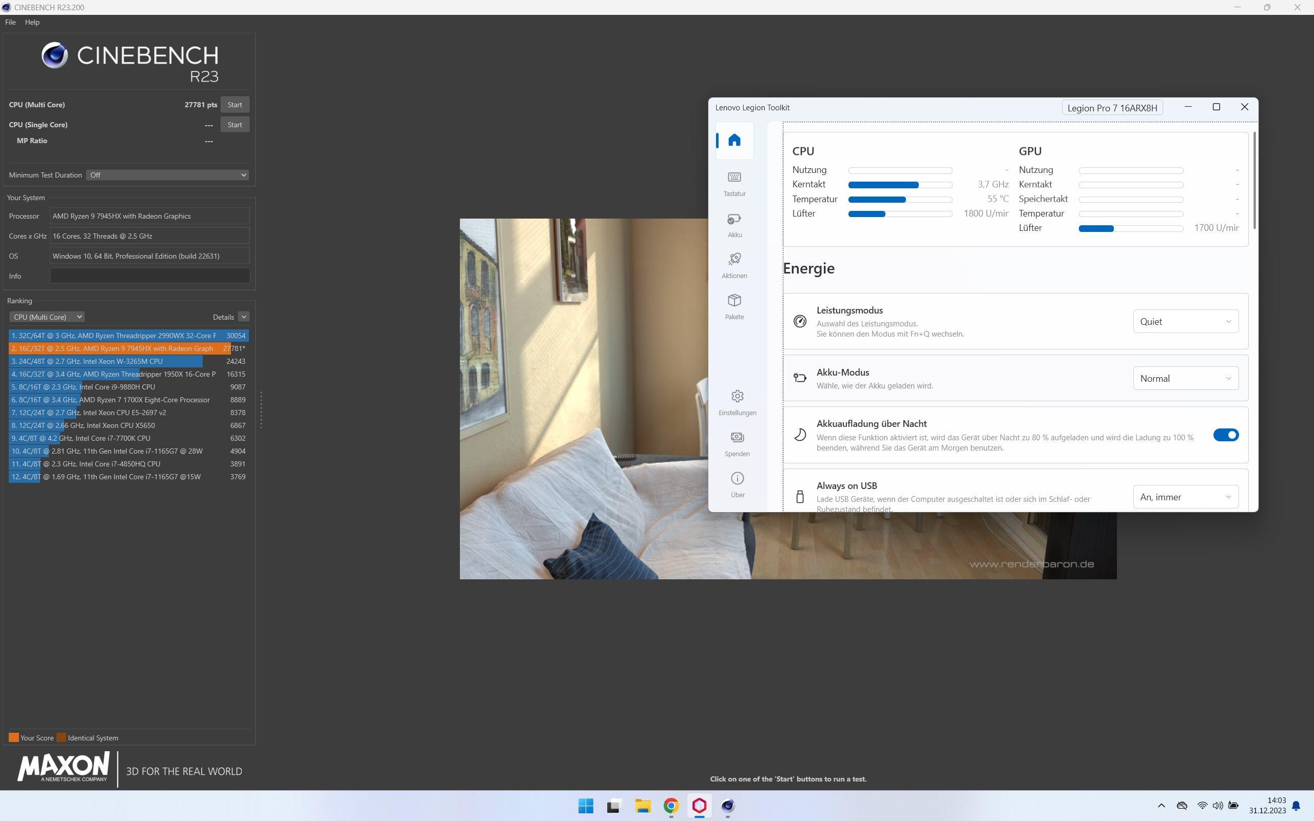This screenshot has width=1314, height=821.
Task: Expand the ranking Details arrow
Action: coord(244,317)
